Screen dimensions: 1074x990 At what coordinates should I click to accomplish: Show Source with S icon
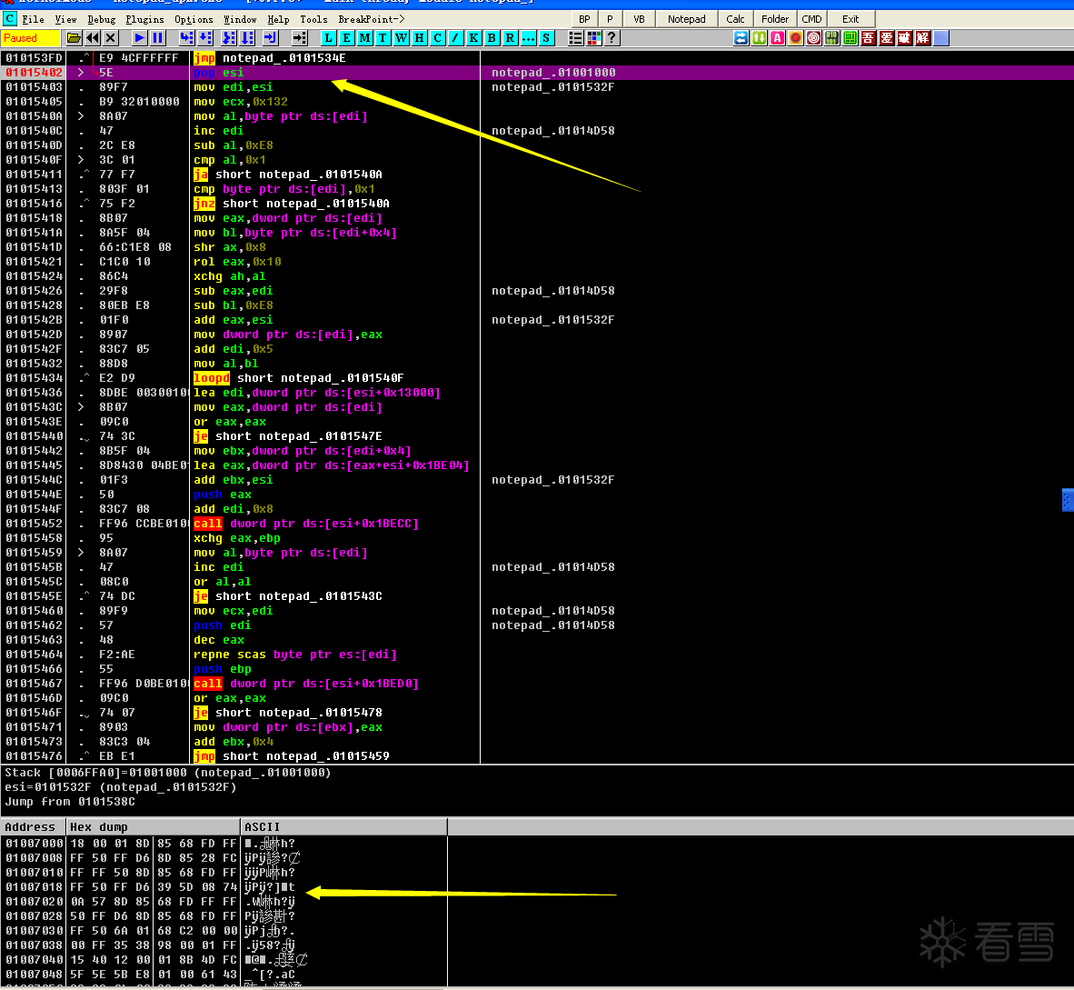[x=547, y=38]
